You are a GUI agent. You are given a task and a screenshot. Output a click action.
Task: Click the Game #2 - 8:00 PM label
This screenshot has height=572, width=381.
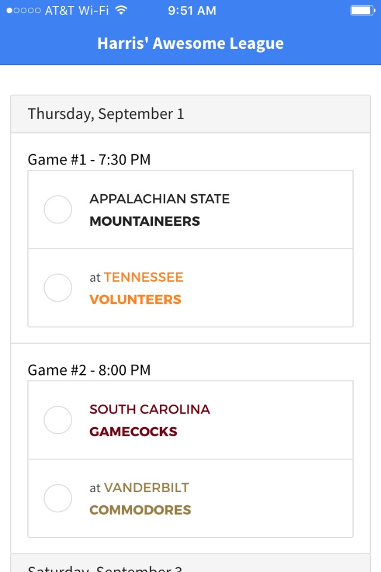(89, 370)
